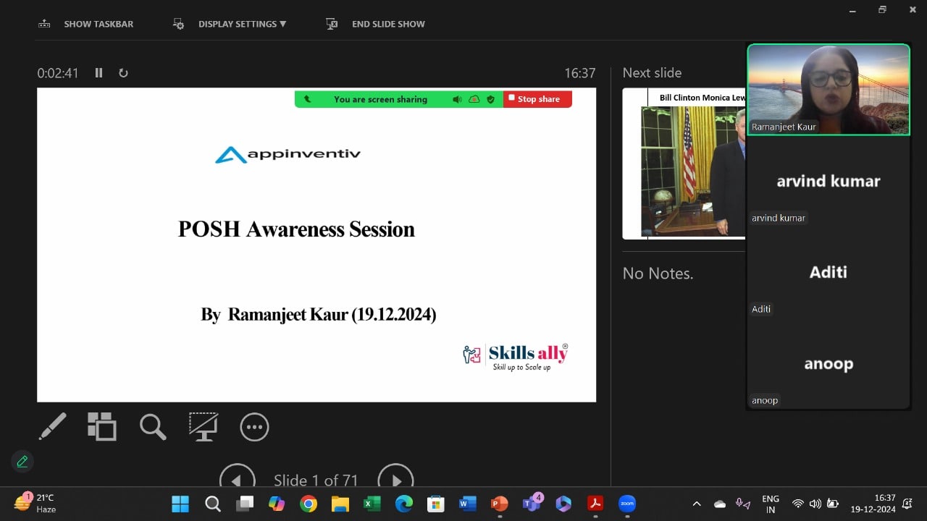Click the green shield security icon
The width and height of the screenshot is (927, 521).
click(x=490, y=99)
